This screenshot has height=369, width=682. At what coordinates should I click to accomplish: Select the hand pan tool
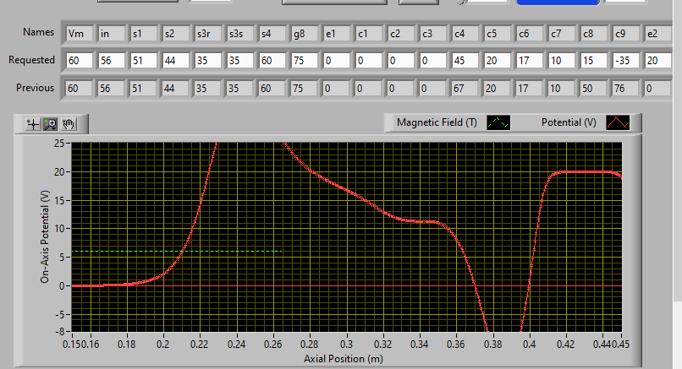coord(69,125)
